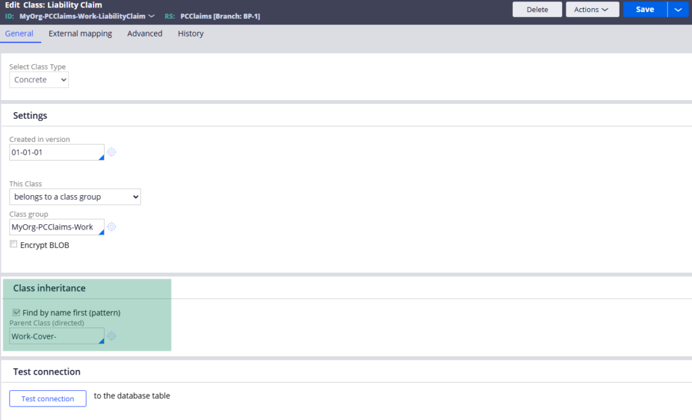Expand the Actions menu
The width and height of the screenshot is (692, 420).
click(x=592, y=9)
